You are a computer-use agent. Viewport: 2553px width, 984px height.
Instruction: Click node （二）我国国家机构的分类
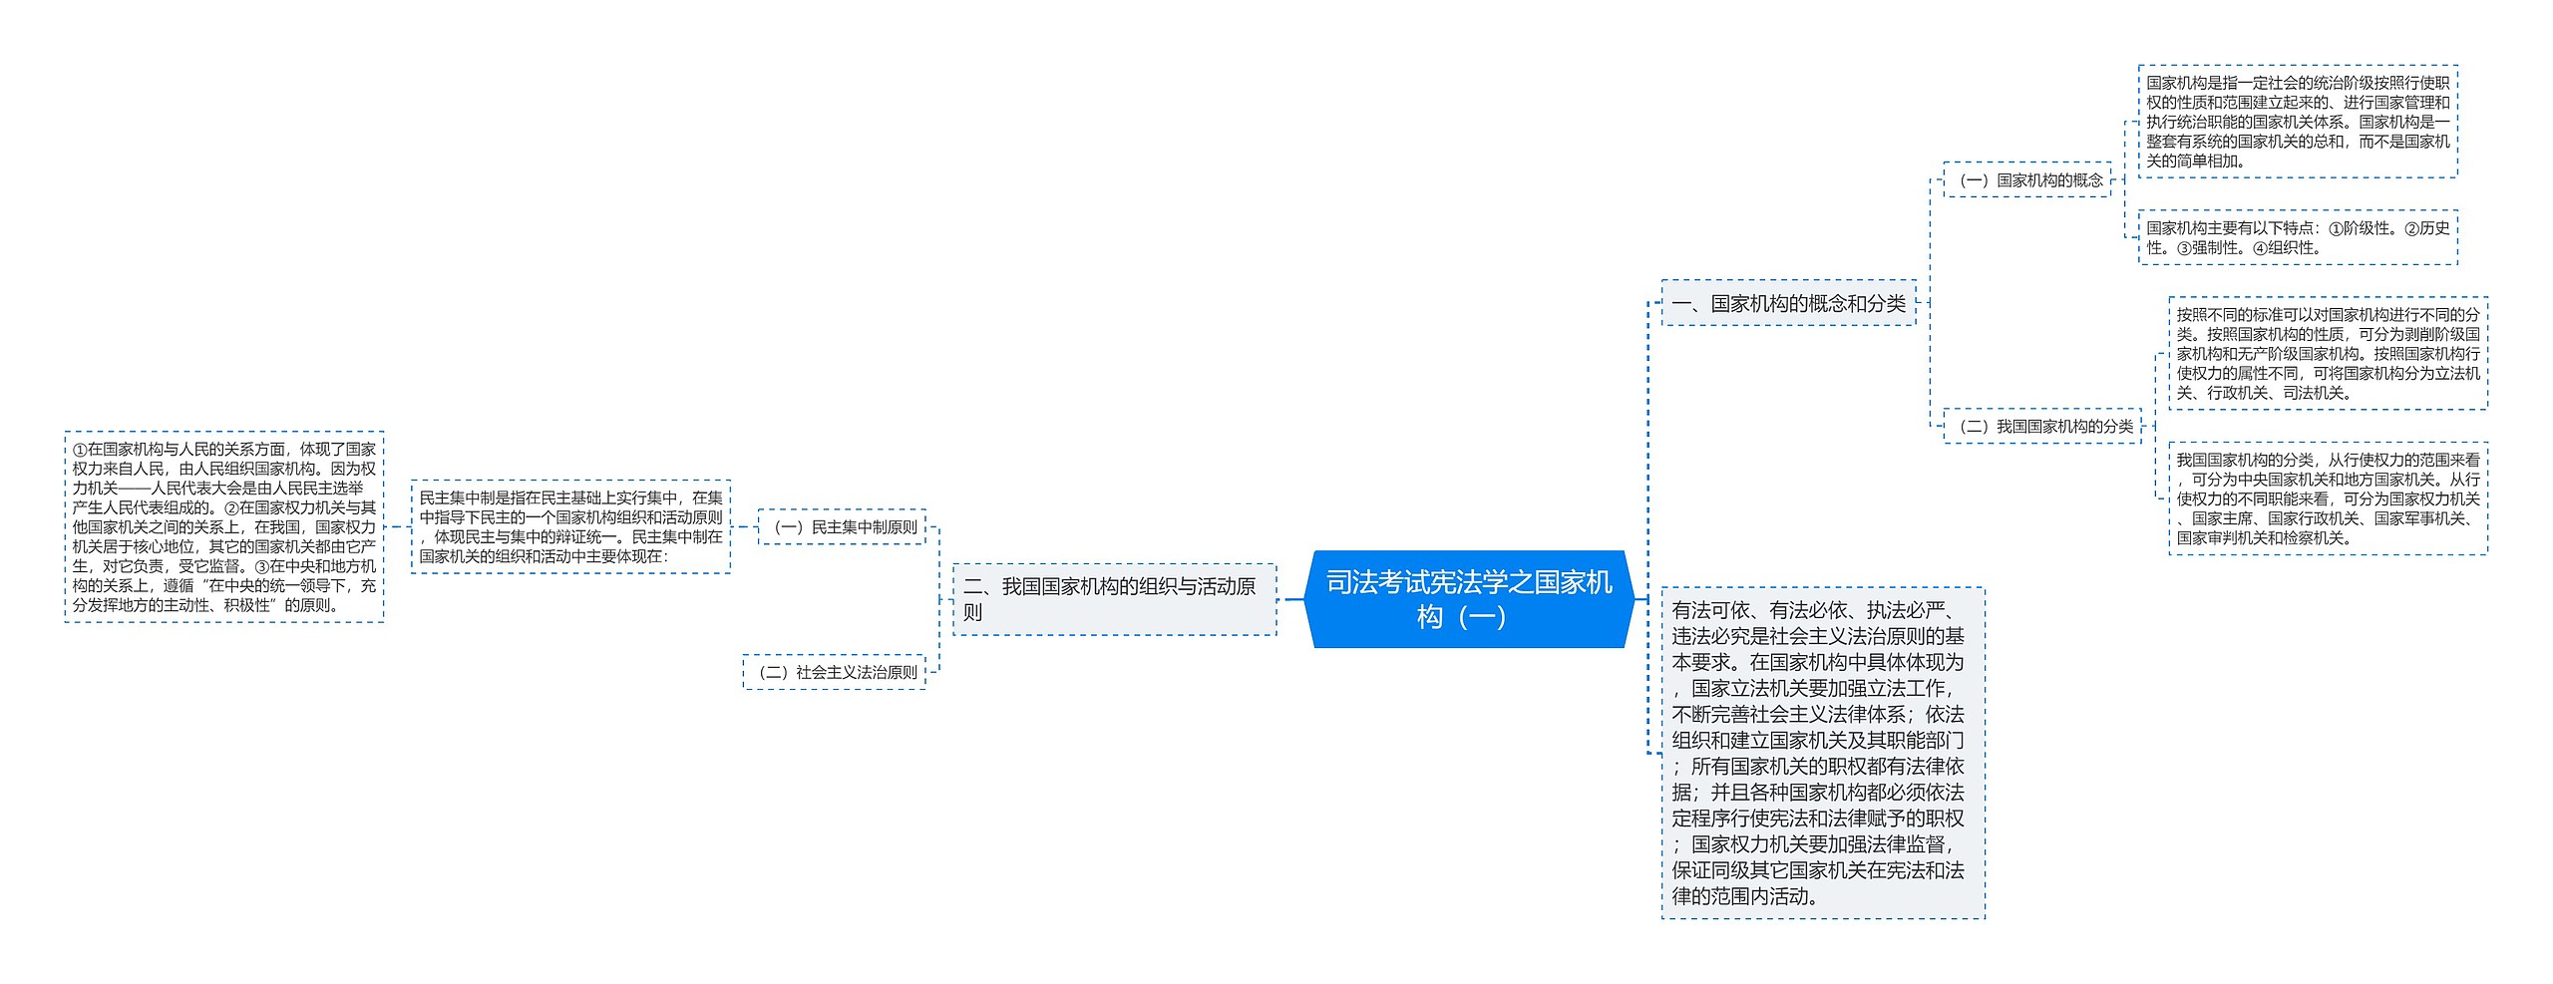click(2042, 426)
